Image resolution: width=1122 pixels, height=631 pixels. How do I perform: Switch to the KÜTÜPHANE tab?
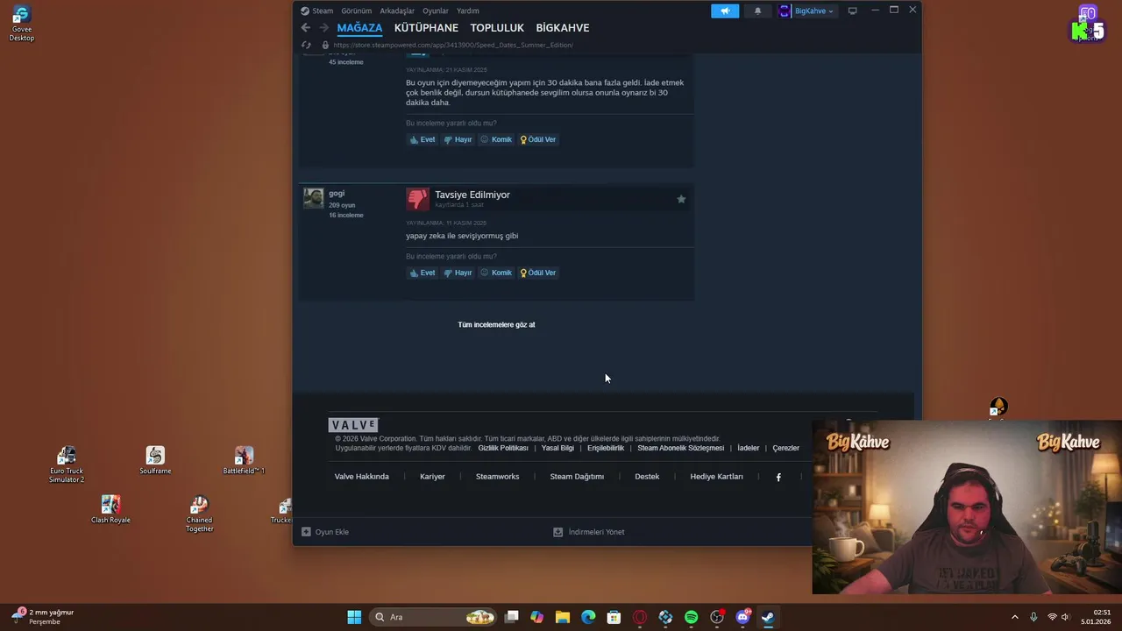(x=426, y=28)
